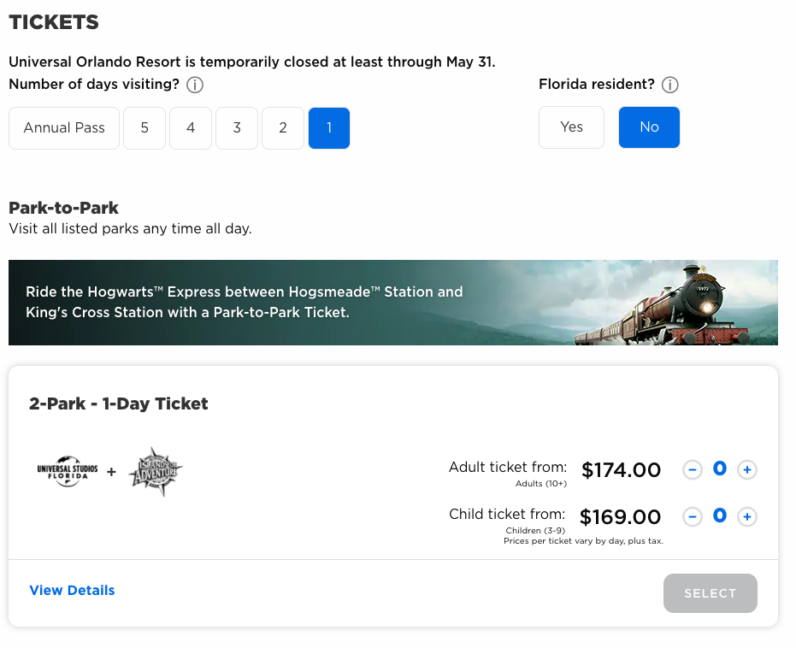Screen dimensions: 796x648
Task: Increase adult ticket quantity with plus icon
Action: (x=746, y=470)
